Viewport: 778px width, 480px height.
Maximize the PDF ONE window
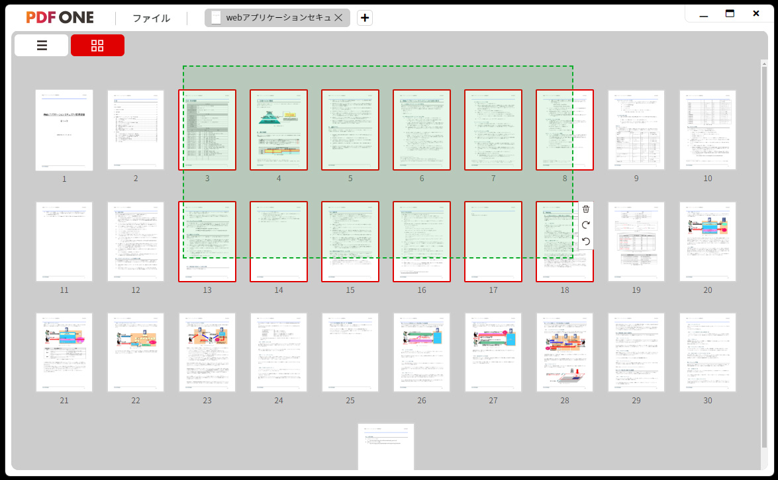pyautogui.click(x=730, y=13)
